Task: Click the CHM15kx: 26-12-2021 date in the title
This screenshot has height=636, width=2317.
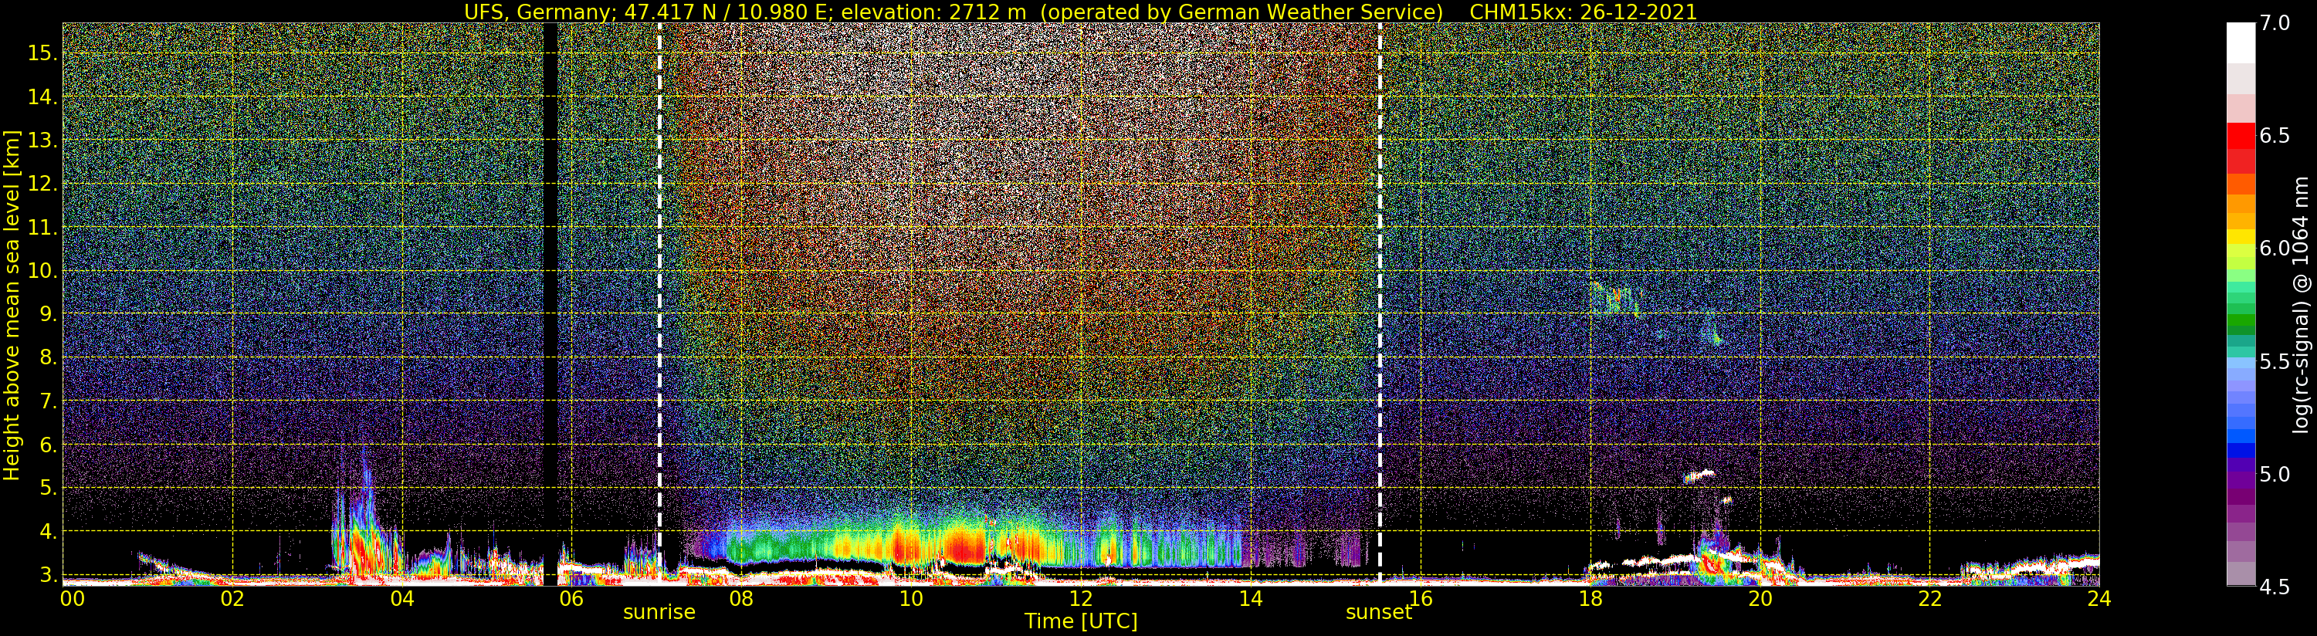Action: tap(1583, 12)
